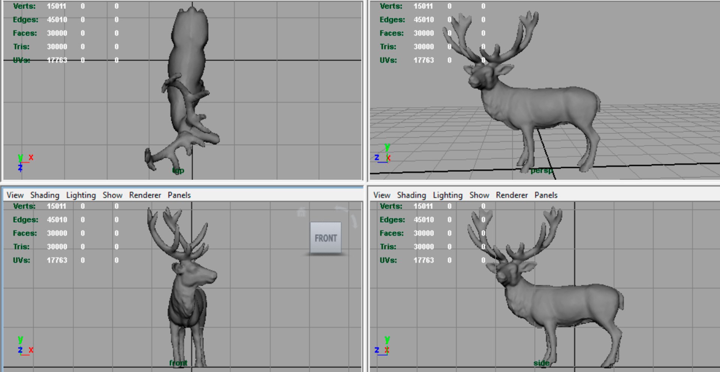
Task: Click the 'Faces:' label in front view
Action: click(x=25, y=233)
